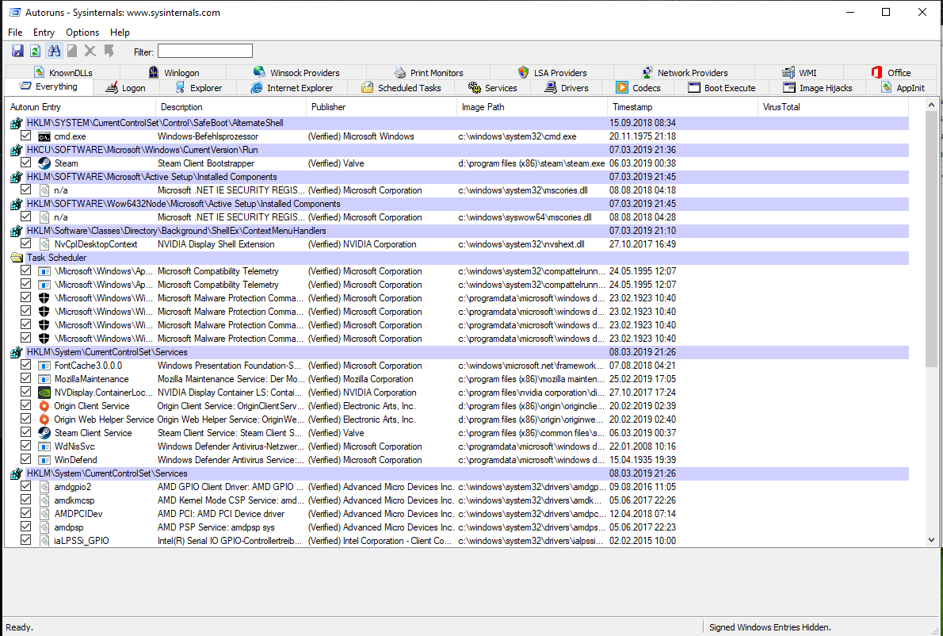Switch to the Logon tab

pos(127,88)
